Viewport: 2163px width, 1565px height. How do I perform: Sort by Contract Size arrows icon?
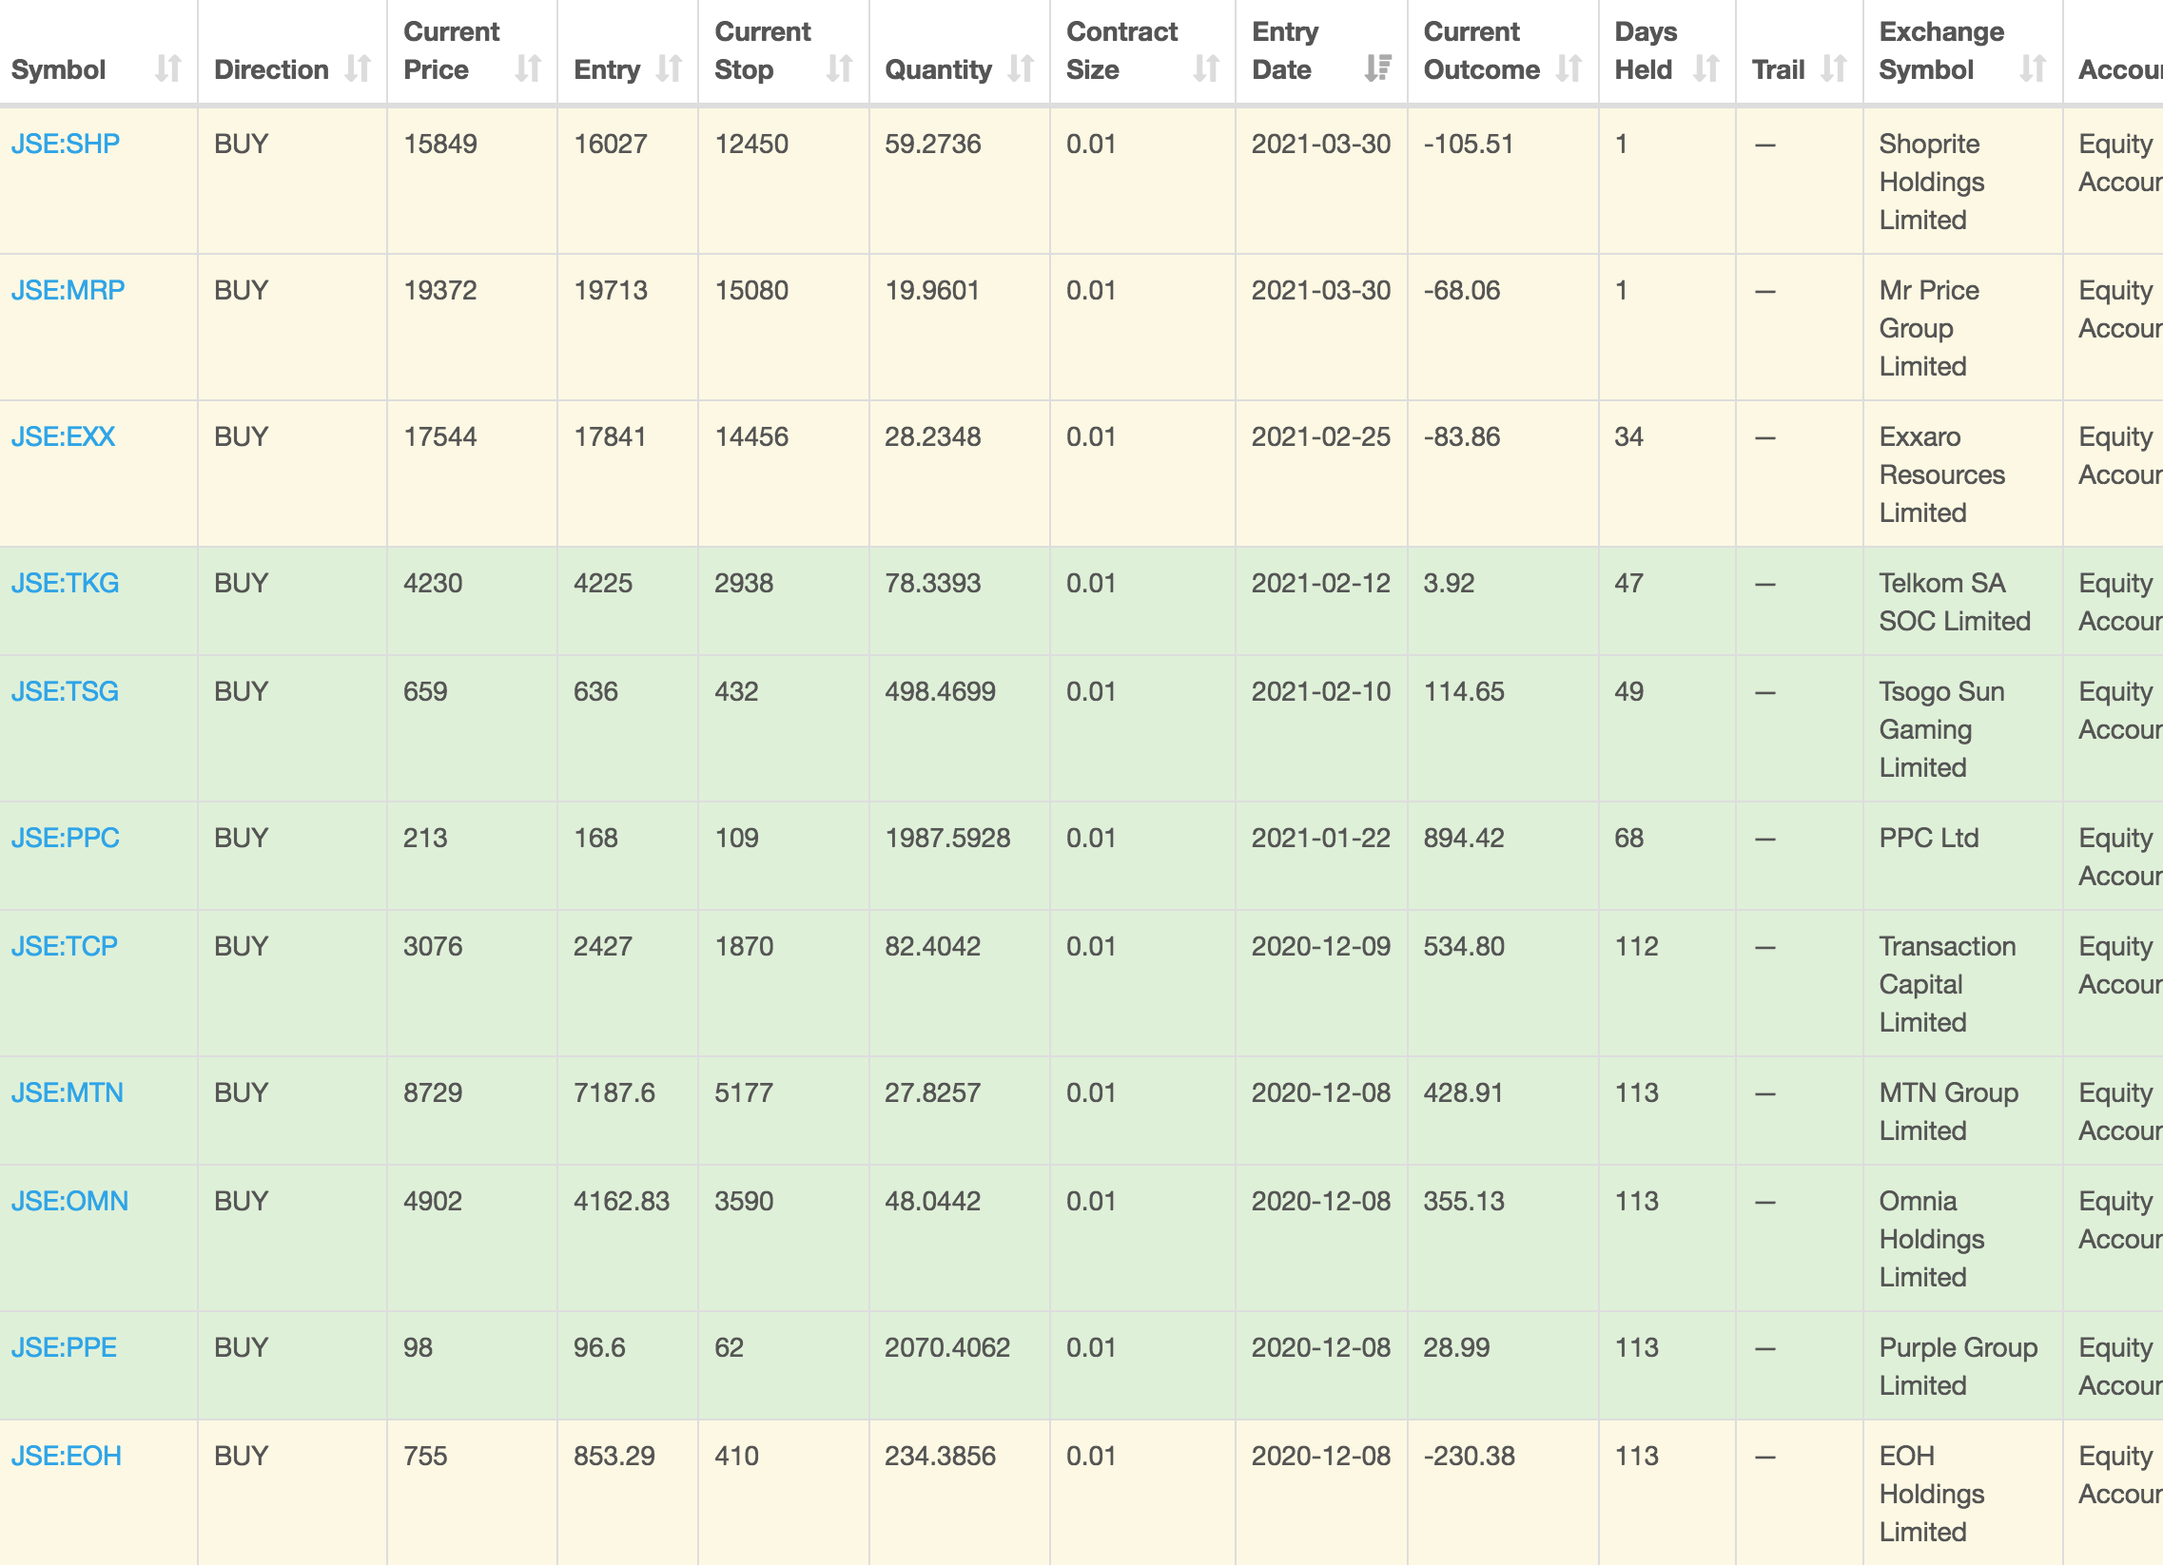[x=1206, y=68]
